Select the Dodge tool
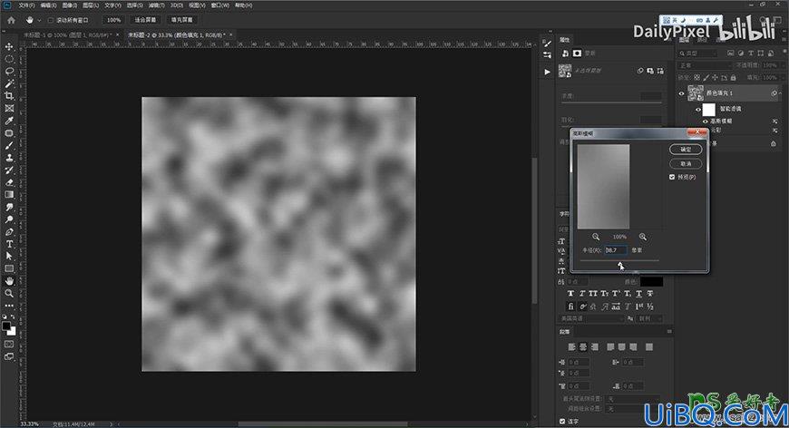The height and width of the screenshot is (428, 789). tap(9, 219)
